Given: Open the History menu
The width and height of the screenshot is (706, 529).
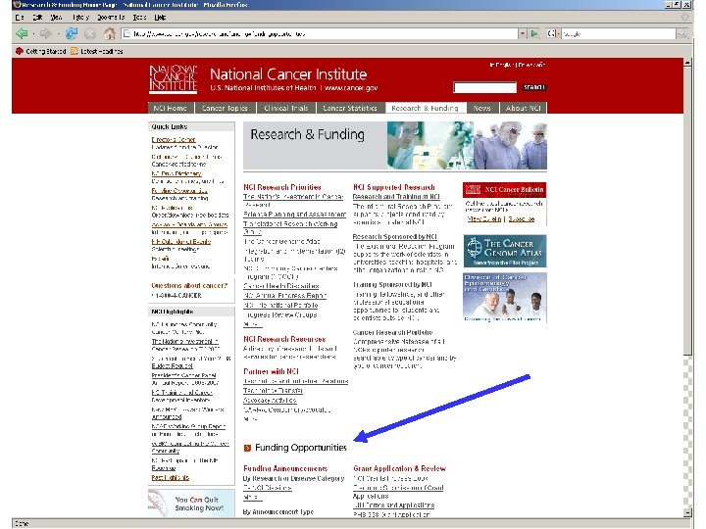Looking at the screenshot, I should click(x=81, y=18).
